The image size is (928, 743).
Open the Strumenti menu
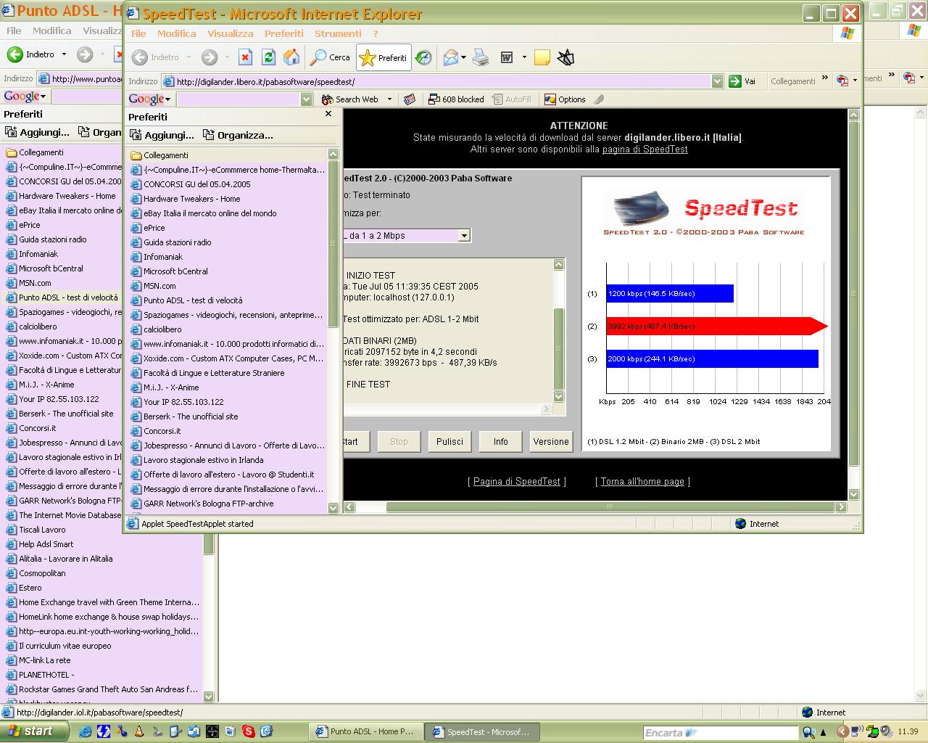pyautogui.click(x=338, y=33)
